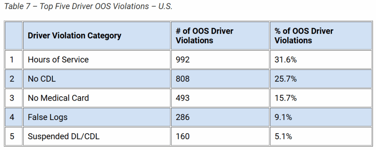Select the No CDL category cell
The image size is (376, 150).
pos(41,79)
